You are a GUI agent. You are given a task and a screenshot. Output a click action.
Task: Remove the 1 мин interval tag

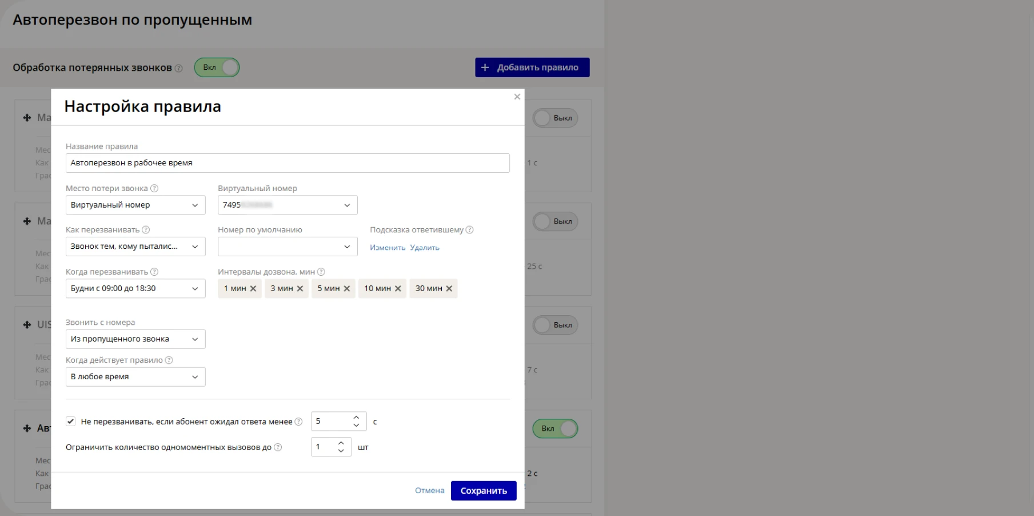[253, 289]
